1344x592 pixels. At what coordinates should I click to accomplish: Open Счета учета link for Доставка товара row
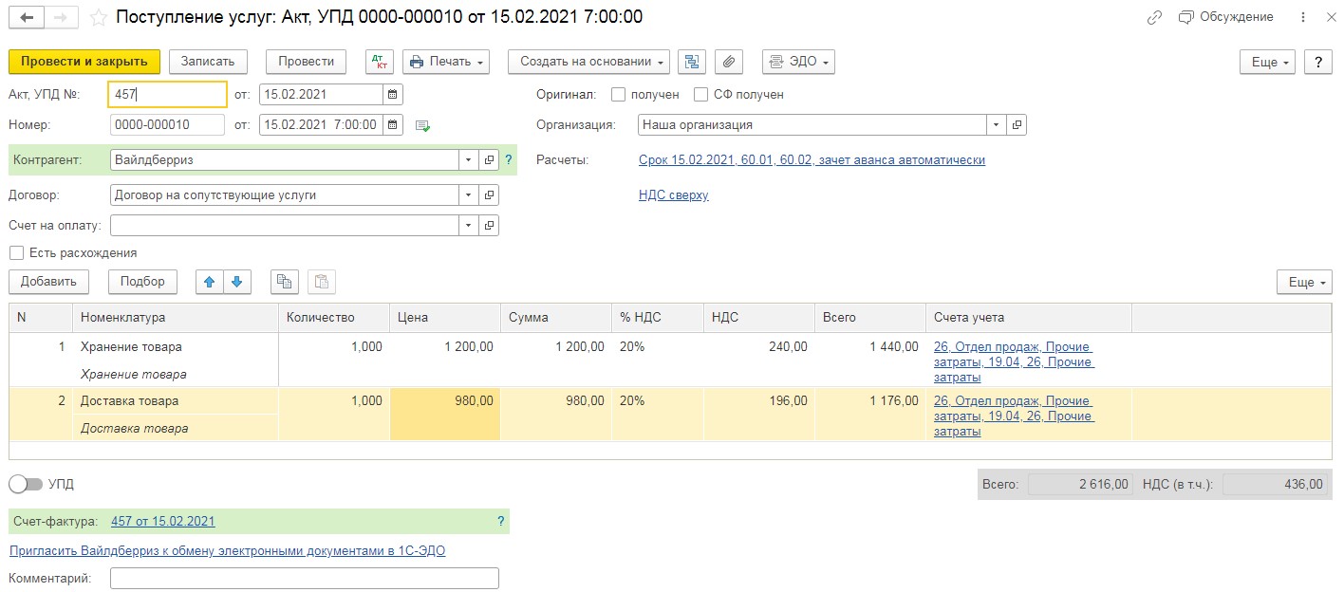click(1014, 416)
